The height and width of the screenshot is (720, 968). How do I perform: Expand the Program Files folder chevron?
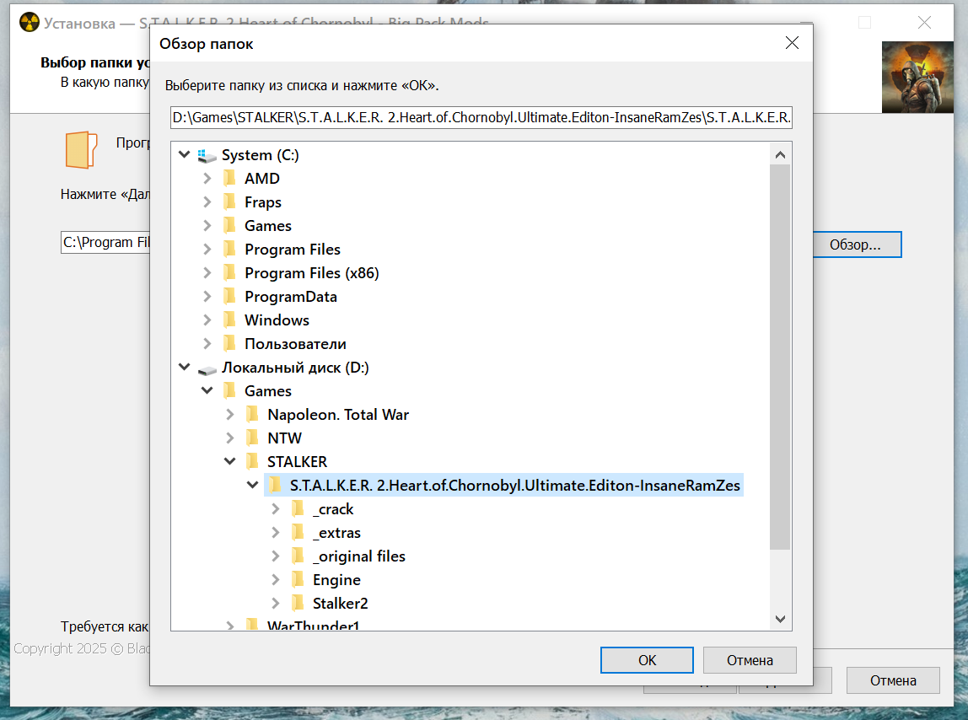(207, 250)
